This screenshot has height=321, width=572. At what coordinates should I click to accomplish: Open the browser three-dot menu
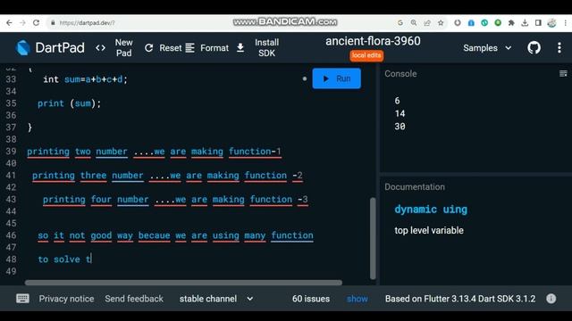pos(566,23)
